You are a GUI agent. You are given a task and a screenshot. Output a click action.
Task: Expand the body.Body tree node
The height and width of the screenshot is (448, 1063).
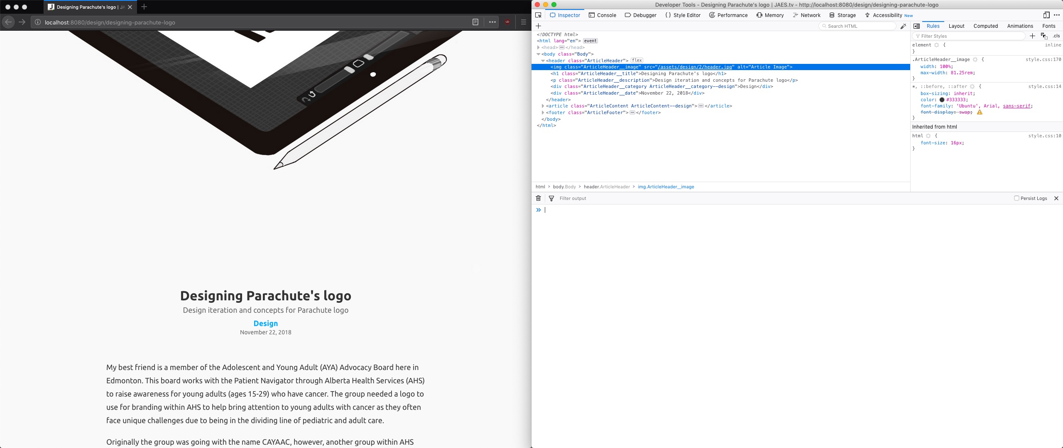pyautogui.click(x=538, y=54)
